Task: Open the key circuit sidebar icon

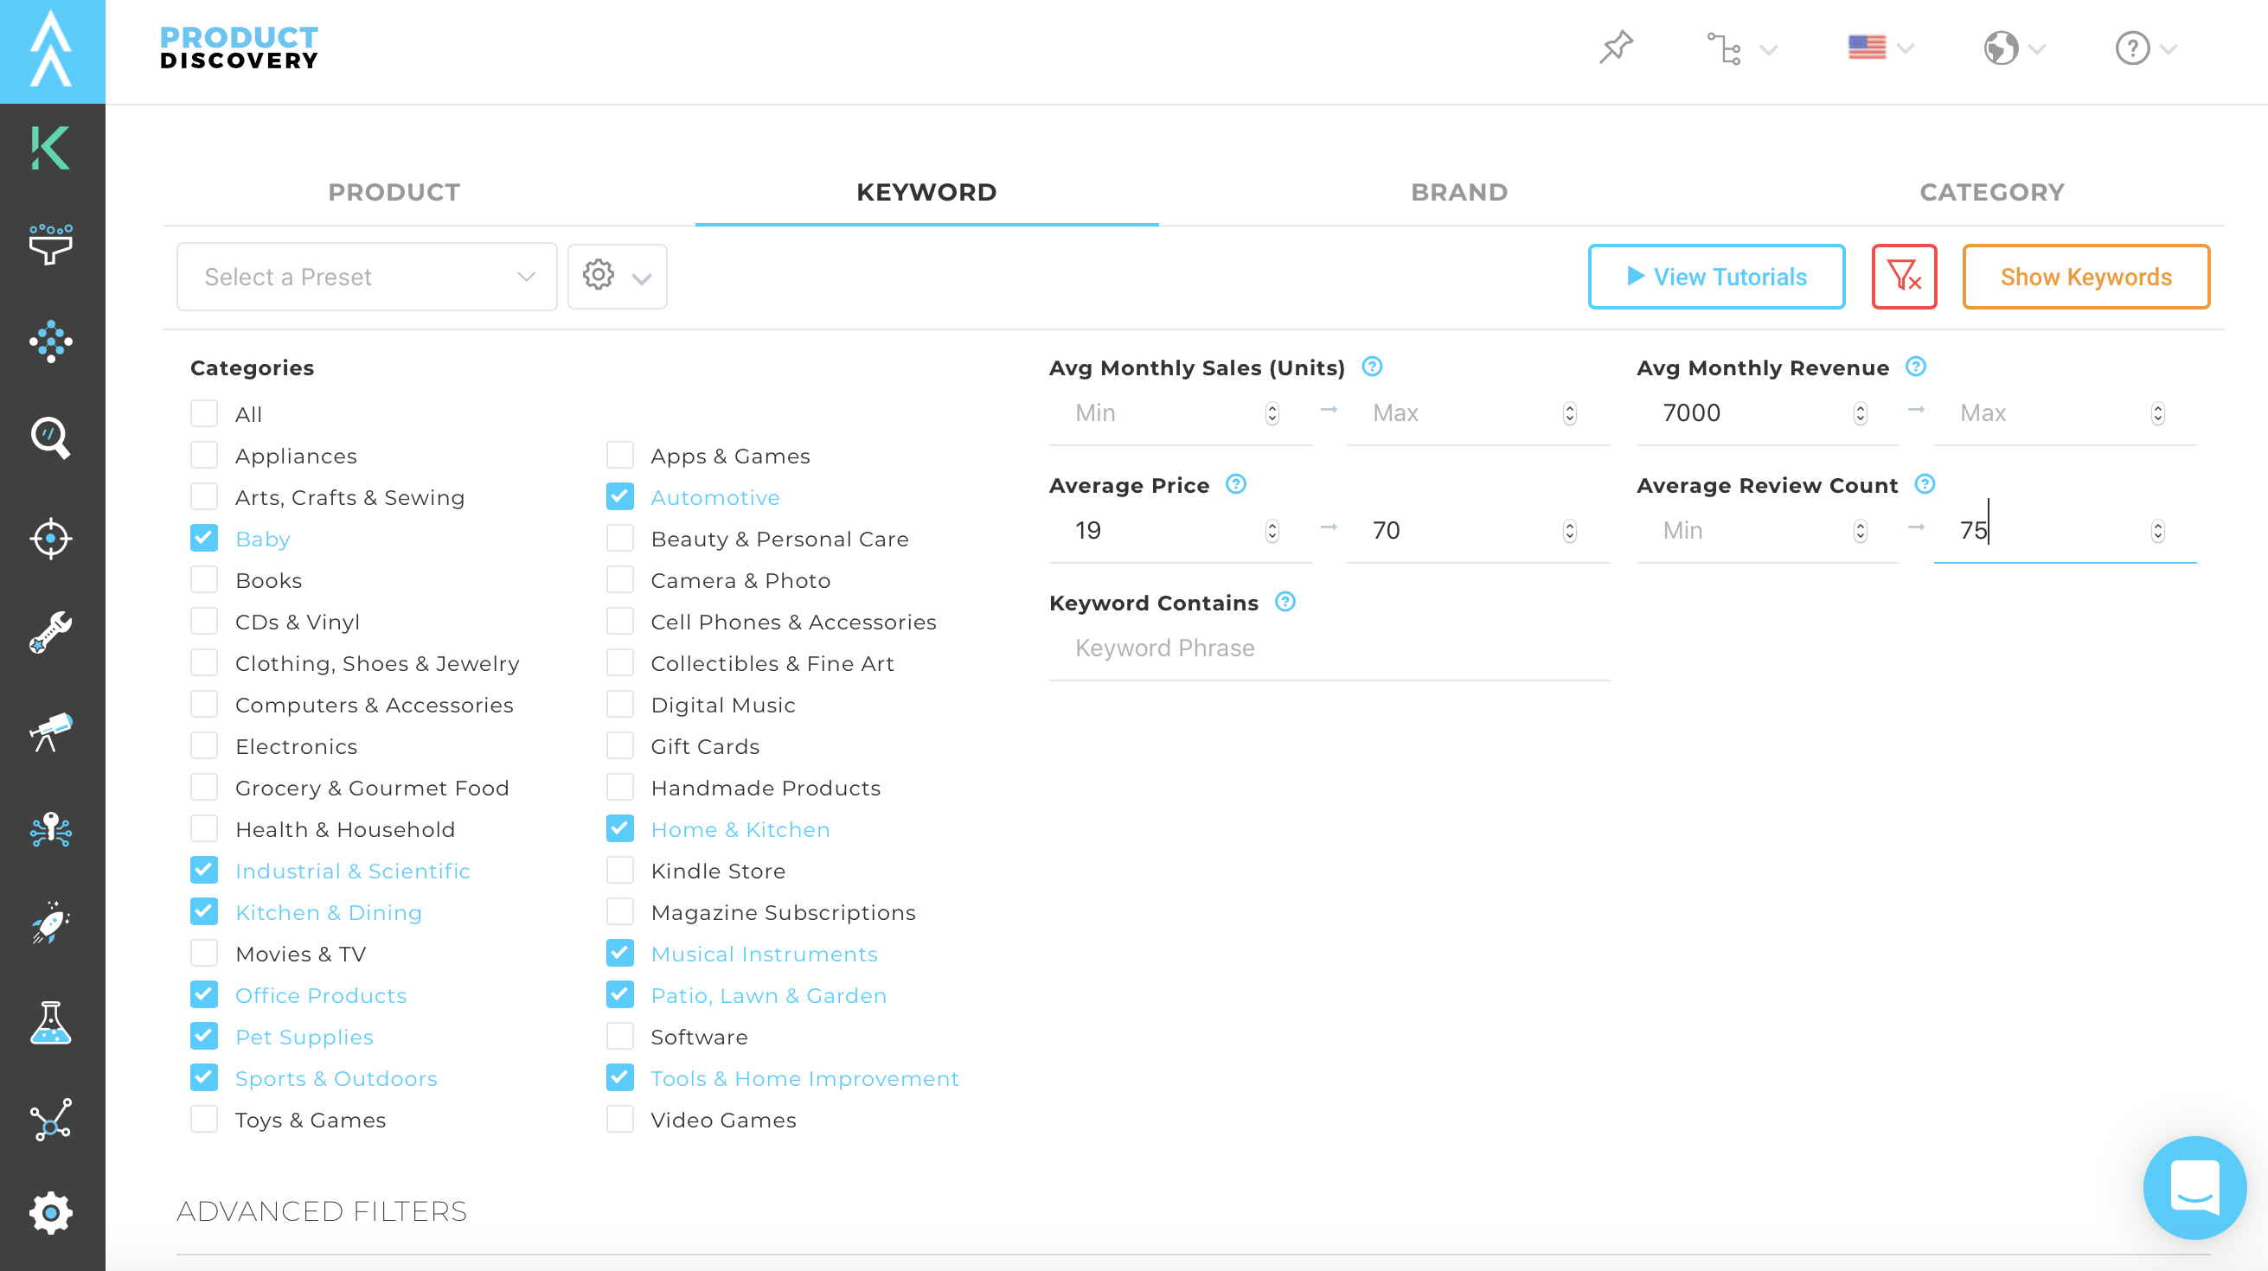Action: point(50,829)
